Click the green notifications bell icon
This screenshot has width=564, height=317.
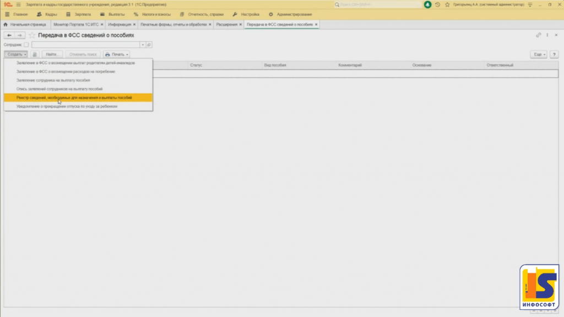[x=428, y=4]
